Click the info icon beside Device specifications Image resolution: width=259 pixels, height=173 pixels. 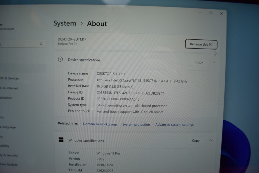[60, 59]
